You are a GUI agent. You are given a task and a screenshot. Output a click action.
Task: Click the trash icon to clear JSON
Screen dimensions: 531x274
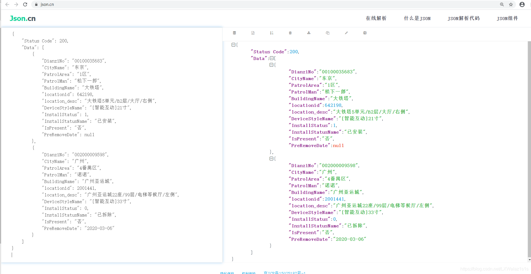(x=290, y=33)
